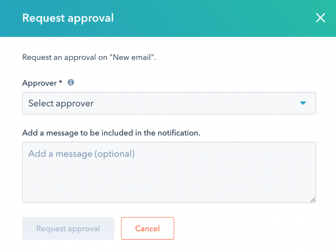The height and width of the screenshot is (252, 336).
Task: Click the 'Request an approval on New email' text
Action: point(89,57)
